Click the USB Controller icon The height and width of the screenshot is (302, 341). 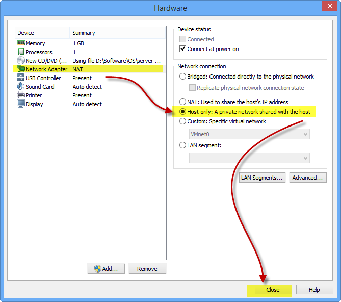[x=21, y=78]
